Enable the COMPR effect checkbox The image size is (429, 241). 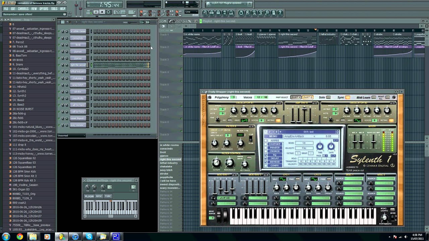[266, 165]
